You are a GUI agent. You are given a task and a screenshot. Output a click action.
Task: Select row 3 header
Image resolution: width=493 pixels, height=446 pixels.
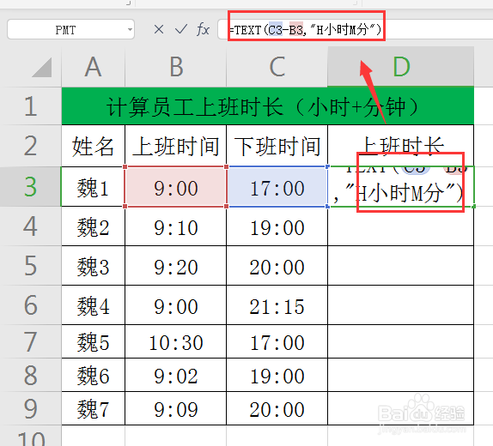pos(31,187)
